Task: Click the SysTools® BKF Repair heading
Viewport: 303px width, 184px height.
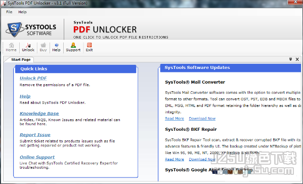Action: click(191, 129)
